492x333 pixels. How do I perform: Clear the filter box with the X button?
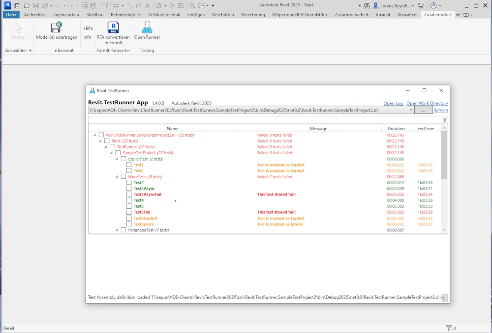445,120
